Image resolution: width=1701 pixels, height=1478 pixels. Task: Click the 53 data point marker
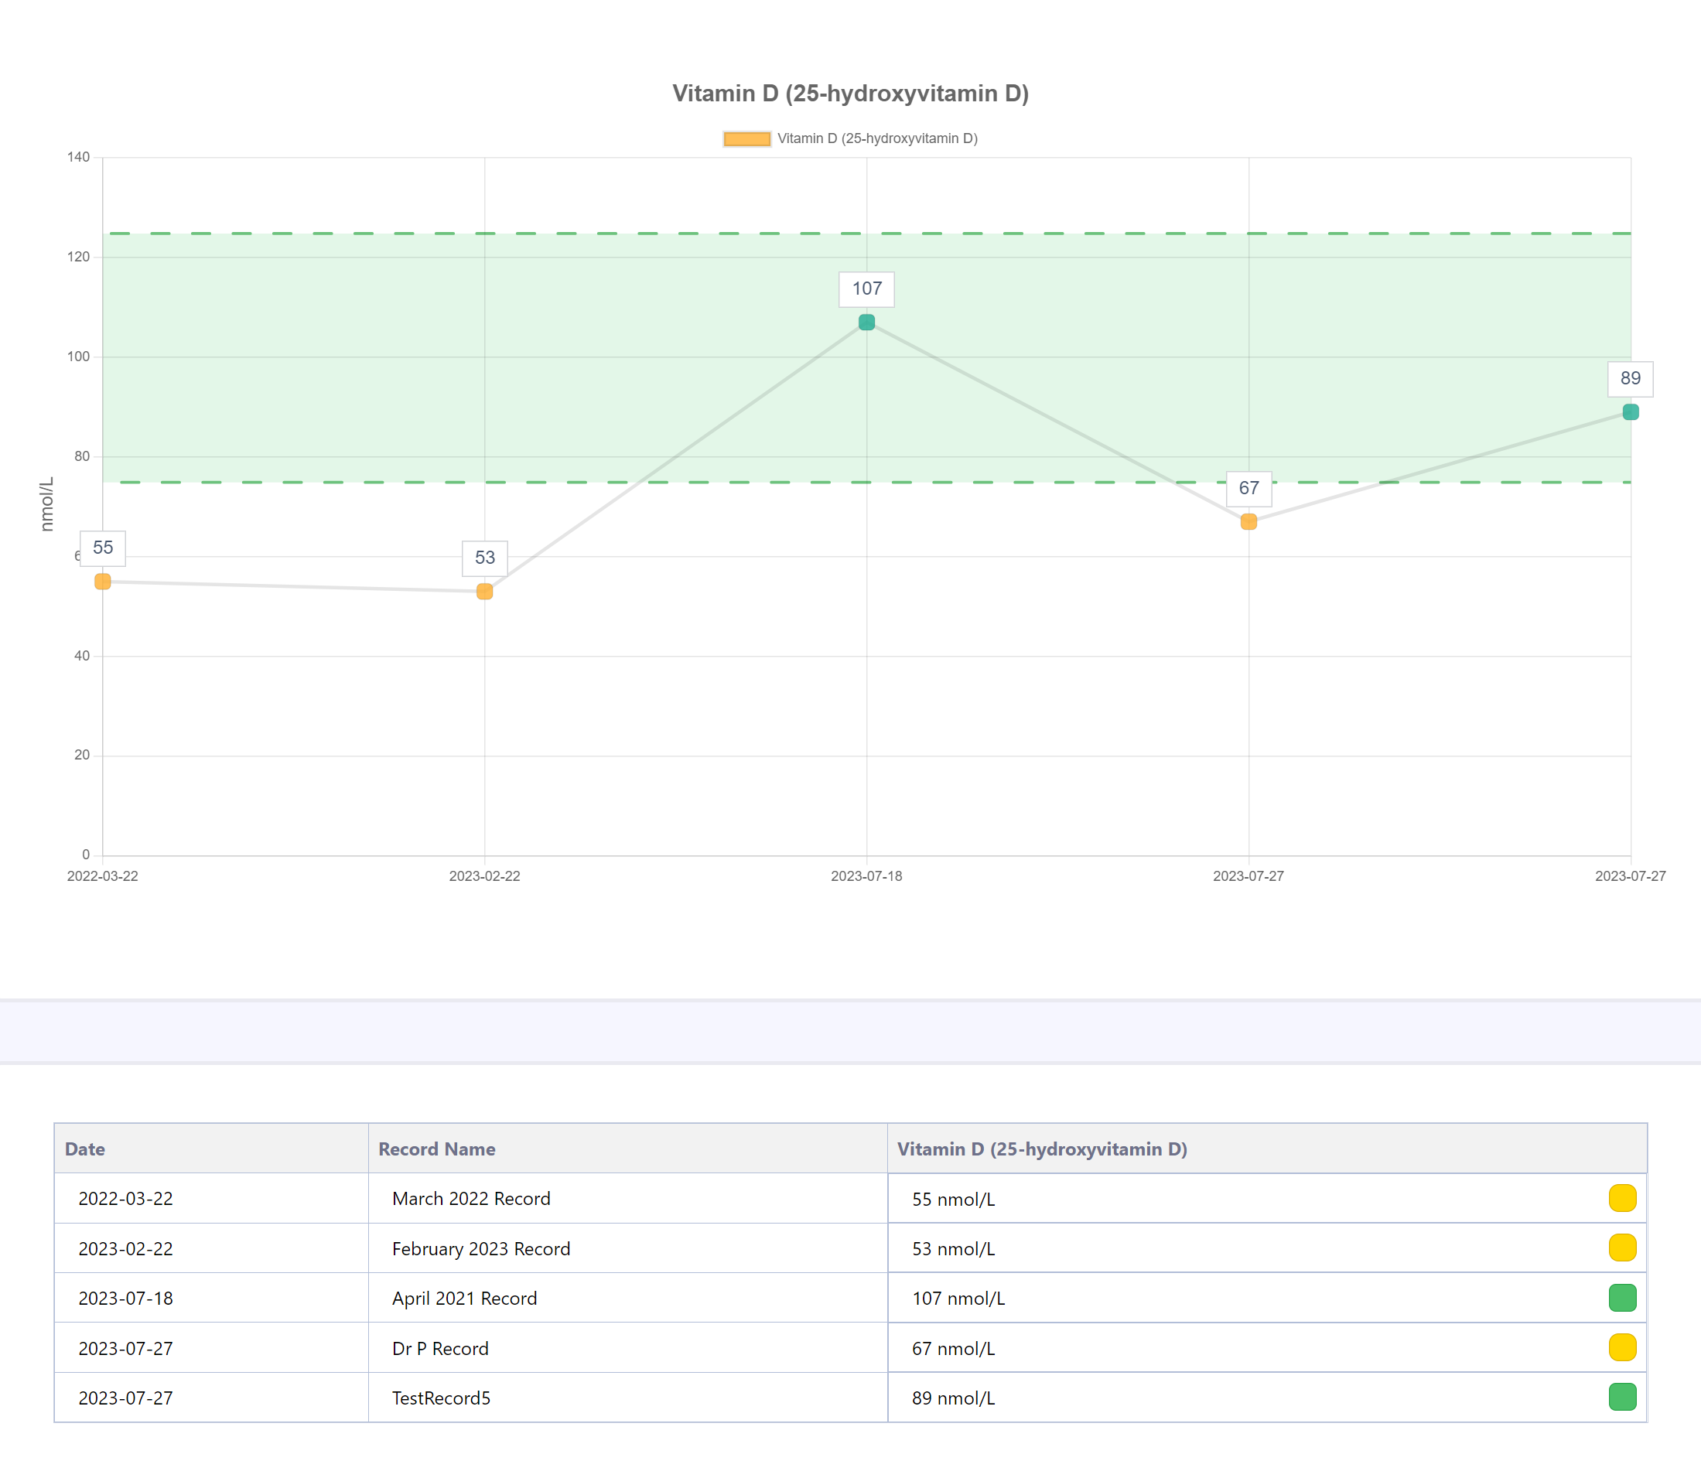coord(484,592)
